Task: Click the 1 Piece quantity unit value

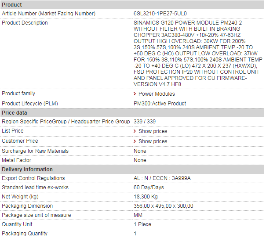Action: (142, 224)
